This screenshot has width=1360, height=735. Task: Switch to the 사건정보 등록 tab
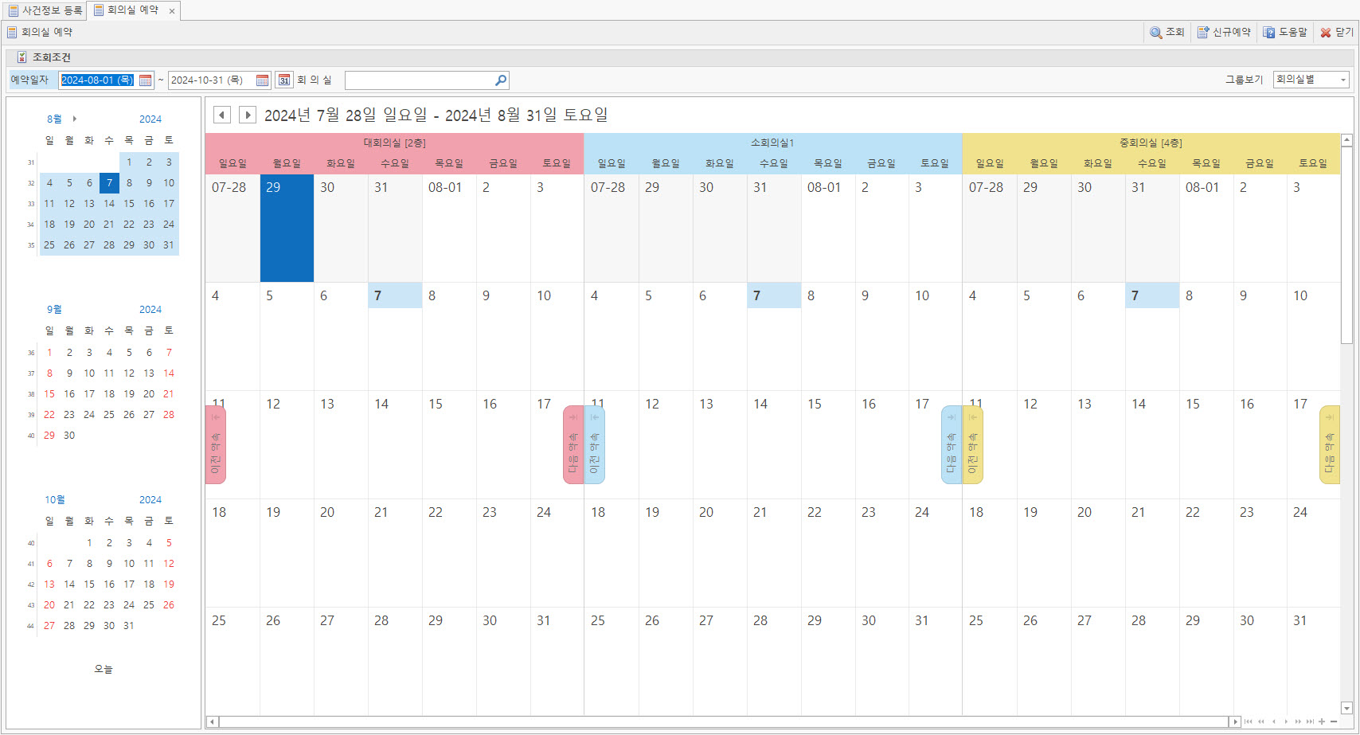coord(45,10)
